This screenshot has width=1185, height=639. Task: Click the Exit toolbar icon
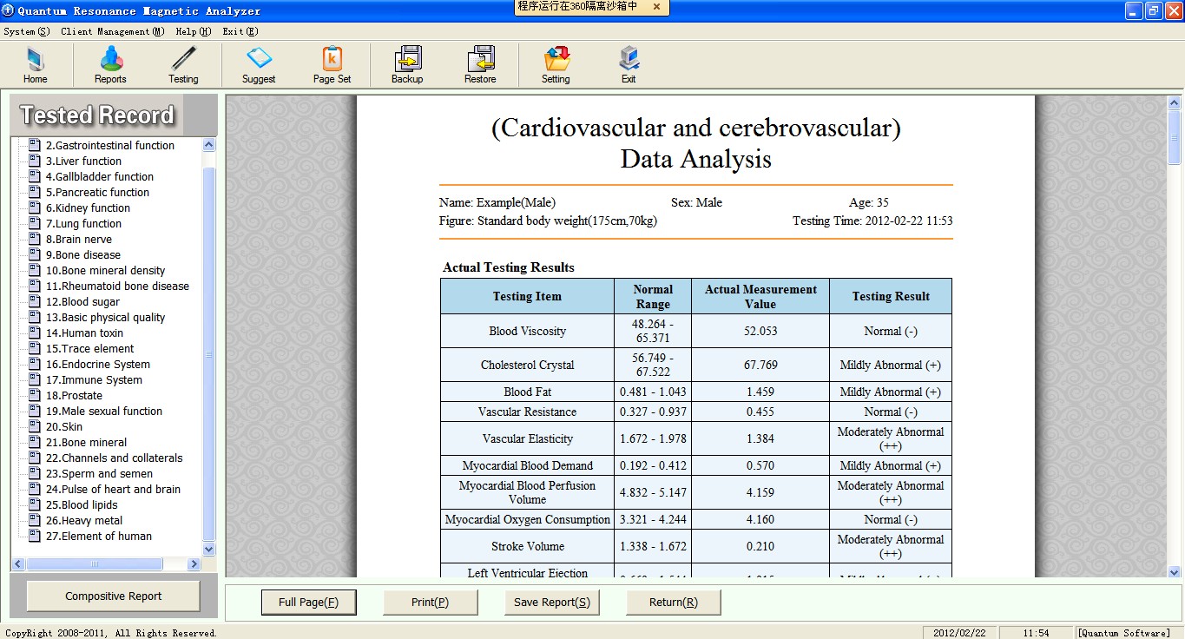[629, 66]
